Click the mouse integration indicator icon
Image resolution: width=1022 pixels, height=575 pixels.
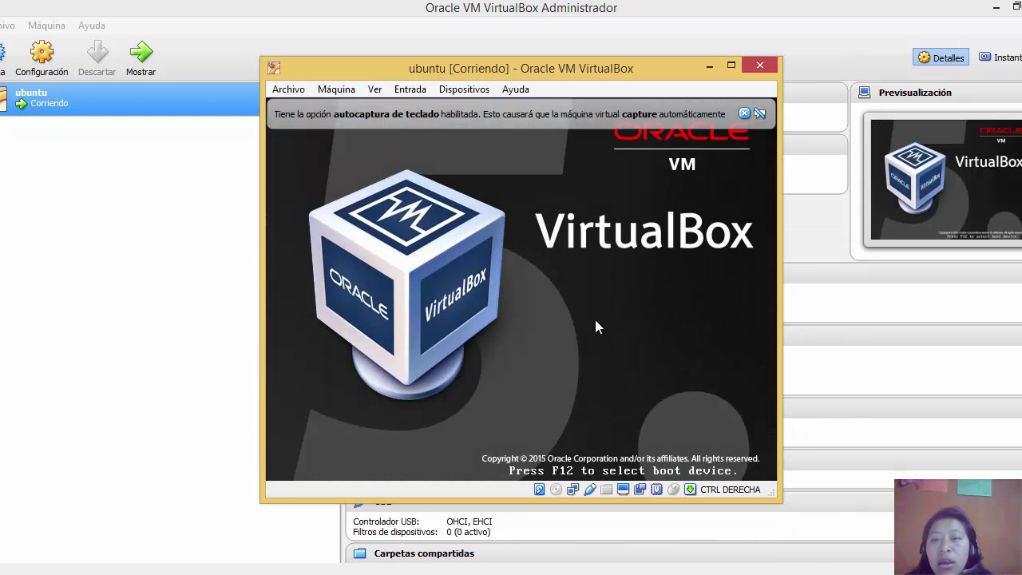673,490
